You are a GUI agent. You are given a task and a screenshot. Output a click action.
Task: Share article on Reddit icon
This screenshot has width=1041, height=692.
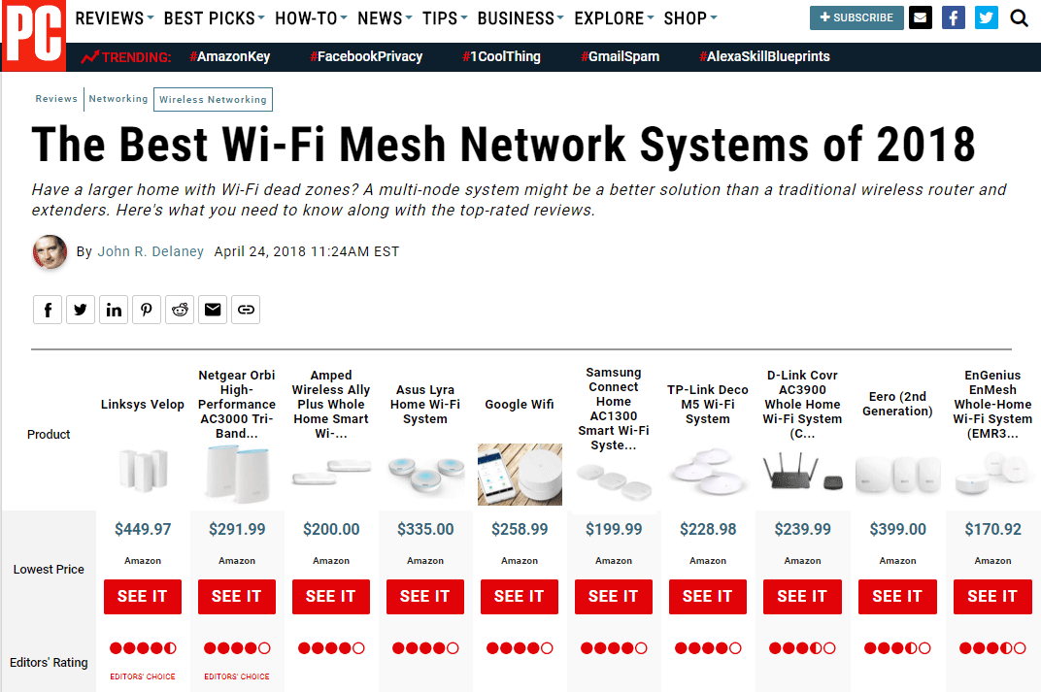point(180,310)
